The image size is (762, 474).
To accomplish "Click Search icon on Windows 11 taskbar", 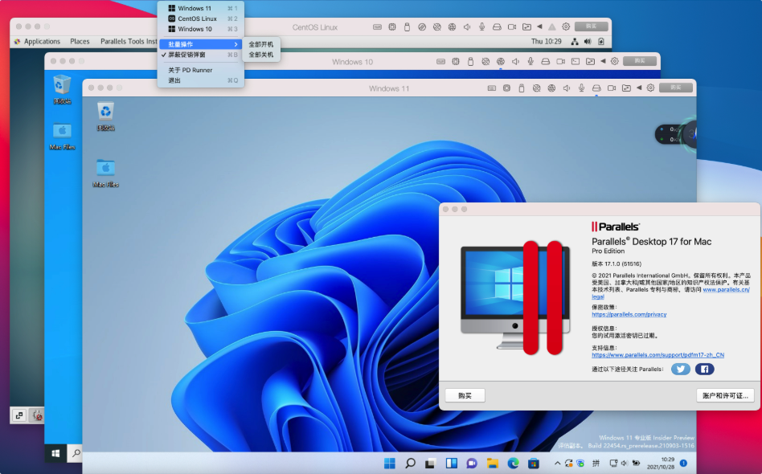I will [410, 464].
